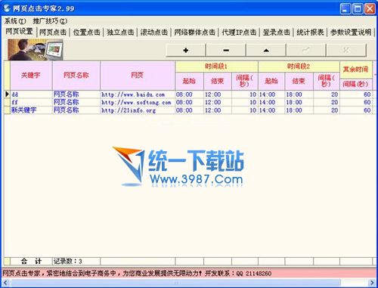Select the keyword cell ff

point(31,102)
